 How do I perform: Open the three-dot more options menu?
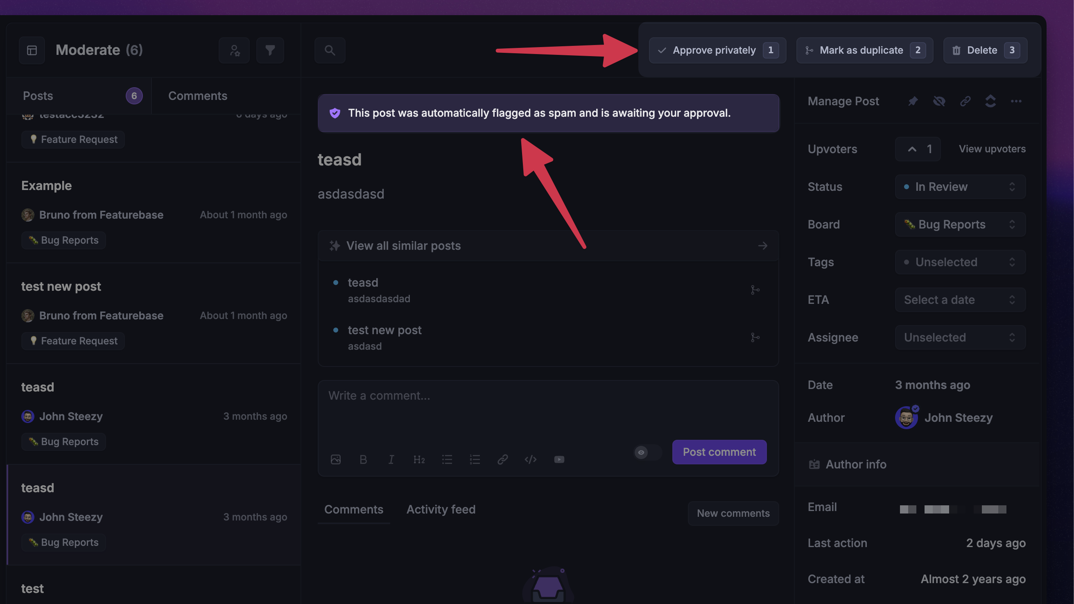click(x=1016, y=101)
